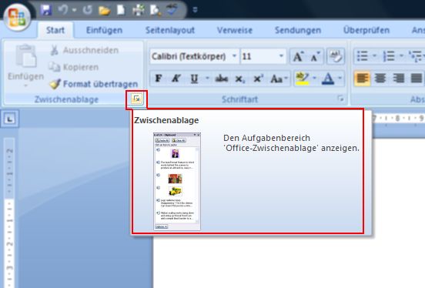This screenshot has height=288, width=425.
Task: Increase font size with large A icon
Action: coord(298,57)
